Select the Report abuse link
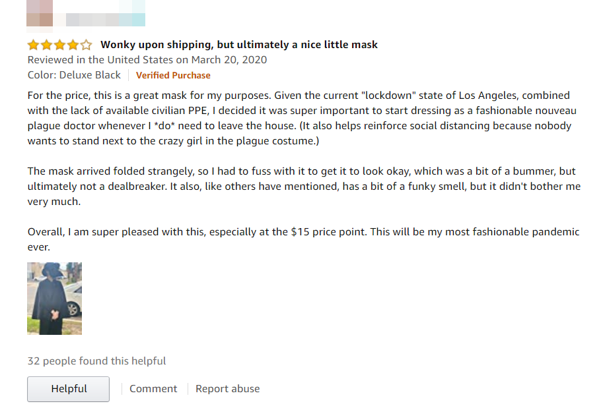 (228, 389)
